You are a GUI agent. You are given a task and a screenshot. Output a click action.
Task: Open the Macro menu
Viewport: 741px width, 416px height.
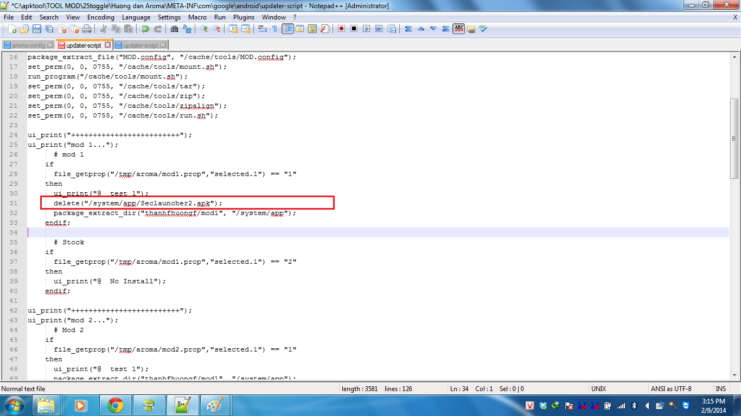coord(197,17)
